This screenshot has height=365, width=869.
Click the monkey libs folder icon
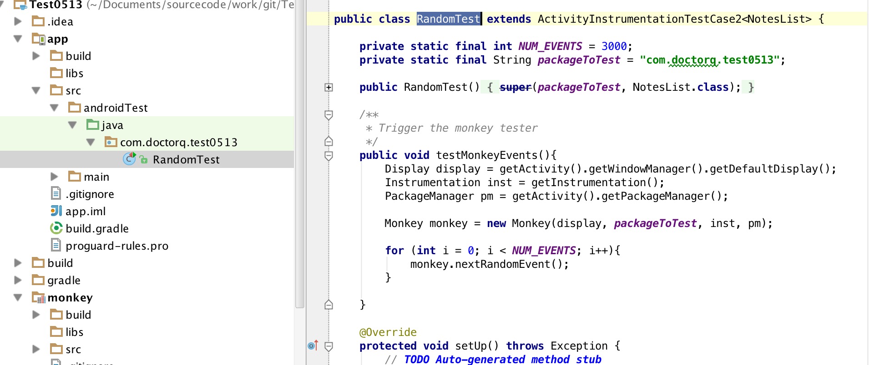tap(56, 332)
